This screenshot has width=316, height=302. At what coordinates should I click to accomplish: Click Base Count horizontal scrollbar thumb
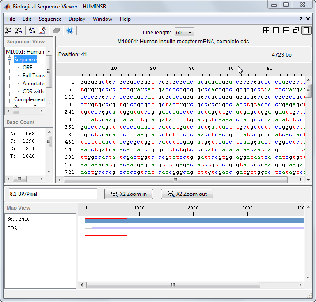point(19,179)
